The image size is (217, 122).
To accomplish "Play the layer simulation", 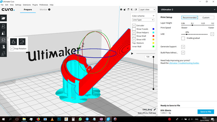I will 132,54.
